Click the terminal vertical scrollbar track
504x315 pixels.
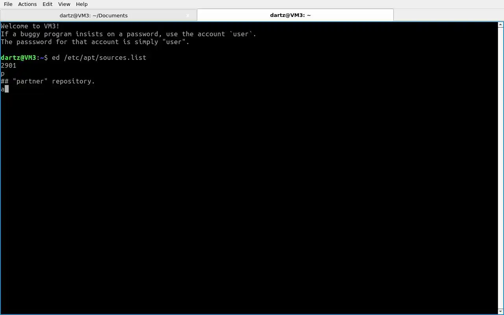(500, 168)
